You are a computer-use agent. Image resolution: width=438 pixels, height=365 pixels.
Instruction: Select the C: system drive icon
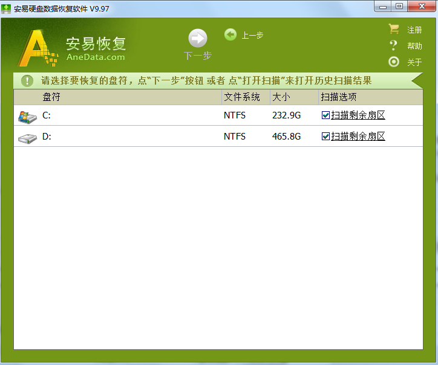pos(27,115)
